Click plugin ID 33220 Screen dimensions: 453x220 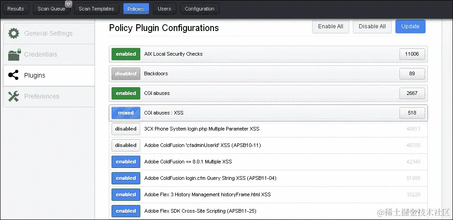coord(413,194)
